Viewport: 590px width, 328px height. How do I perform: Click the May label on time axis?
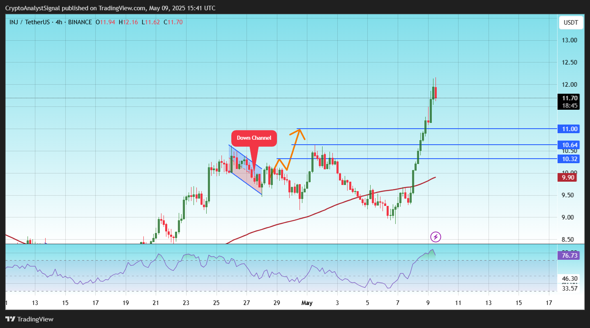pos(307,303)
